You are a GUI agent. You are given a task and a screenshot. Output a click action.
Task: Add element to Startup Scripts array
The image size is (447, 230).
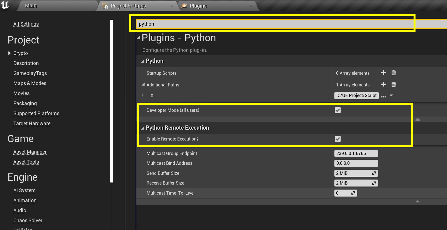tap(383, 73)
